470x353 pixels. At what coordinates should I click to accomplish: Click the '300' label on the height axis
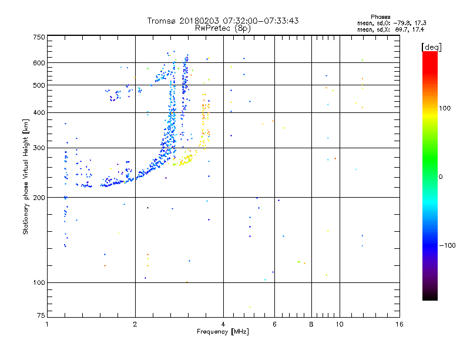coord(39,148)
